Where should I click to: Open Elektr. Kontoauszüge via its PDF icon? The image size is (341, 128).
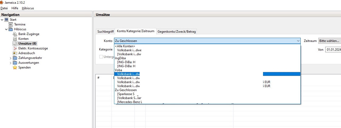point(15,48)
